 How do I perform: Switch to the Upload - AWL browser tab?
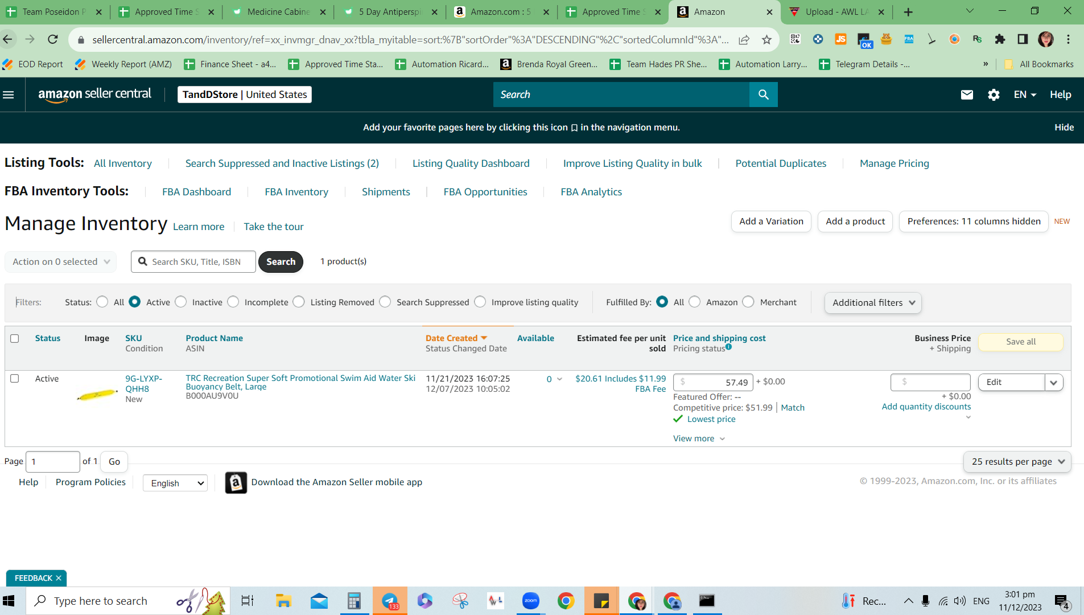click(x=836, y=12)
